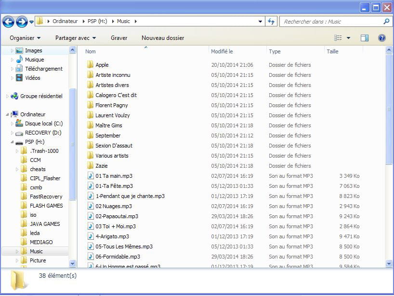Open the Organiser menu
The width and height of the screenshot is (394, 296).
pyautogui.click(x=25, y=38)
